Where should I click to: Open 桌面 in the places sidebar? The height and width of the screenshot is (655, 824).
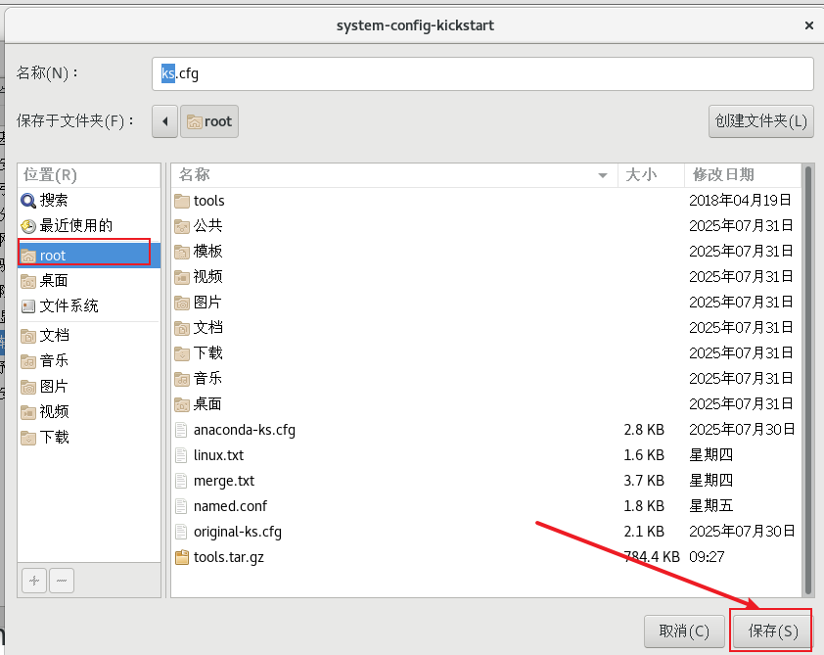point(89,281)
